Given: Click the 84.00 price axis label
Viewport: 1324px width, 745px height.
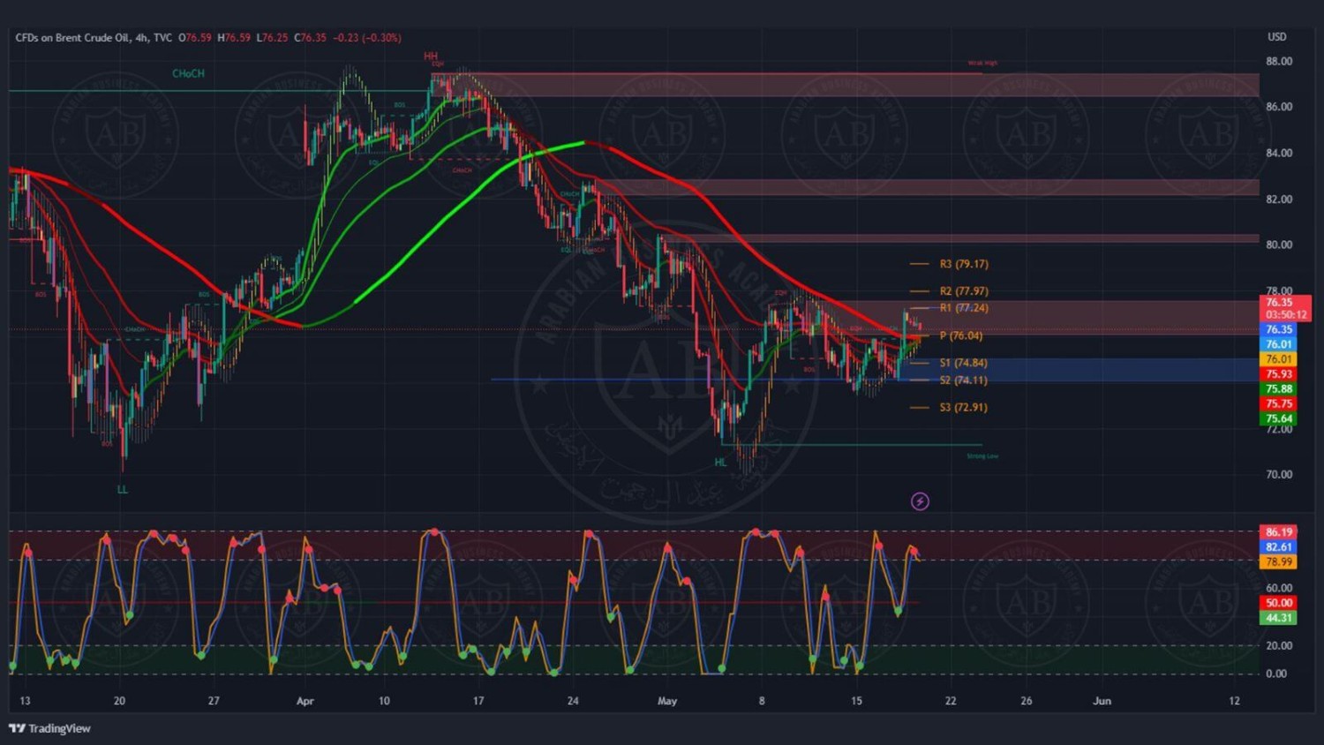Looking at the screenshot, I should coord(1279,154).
